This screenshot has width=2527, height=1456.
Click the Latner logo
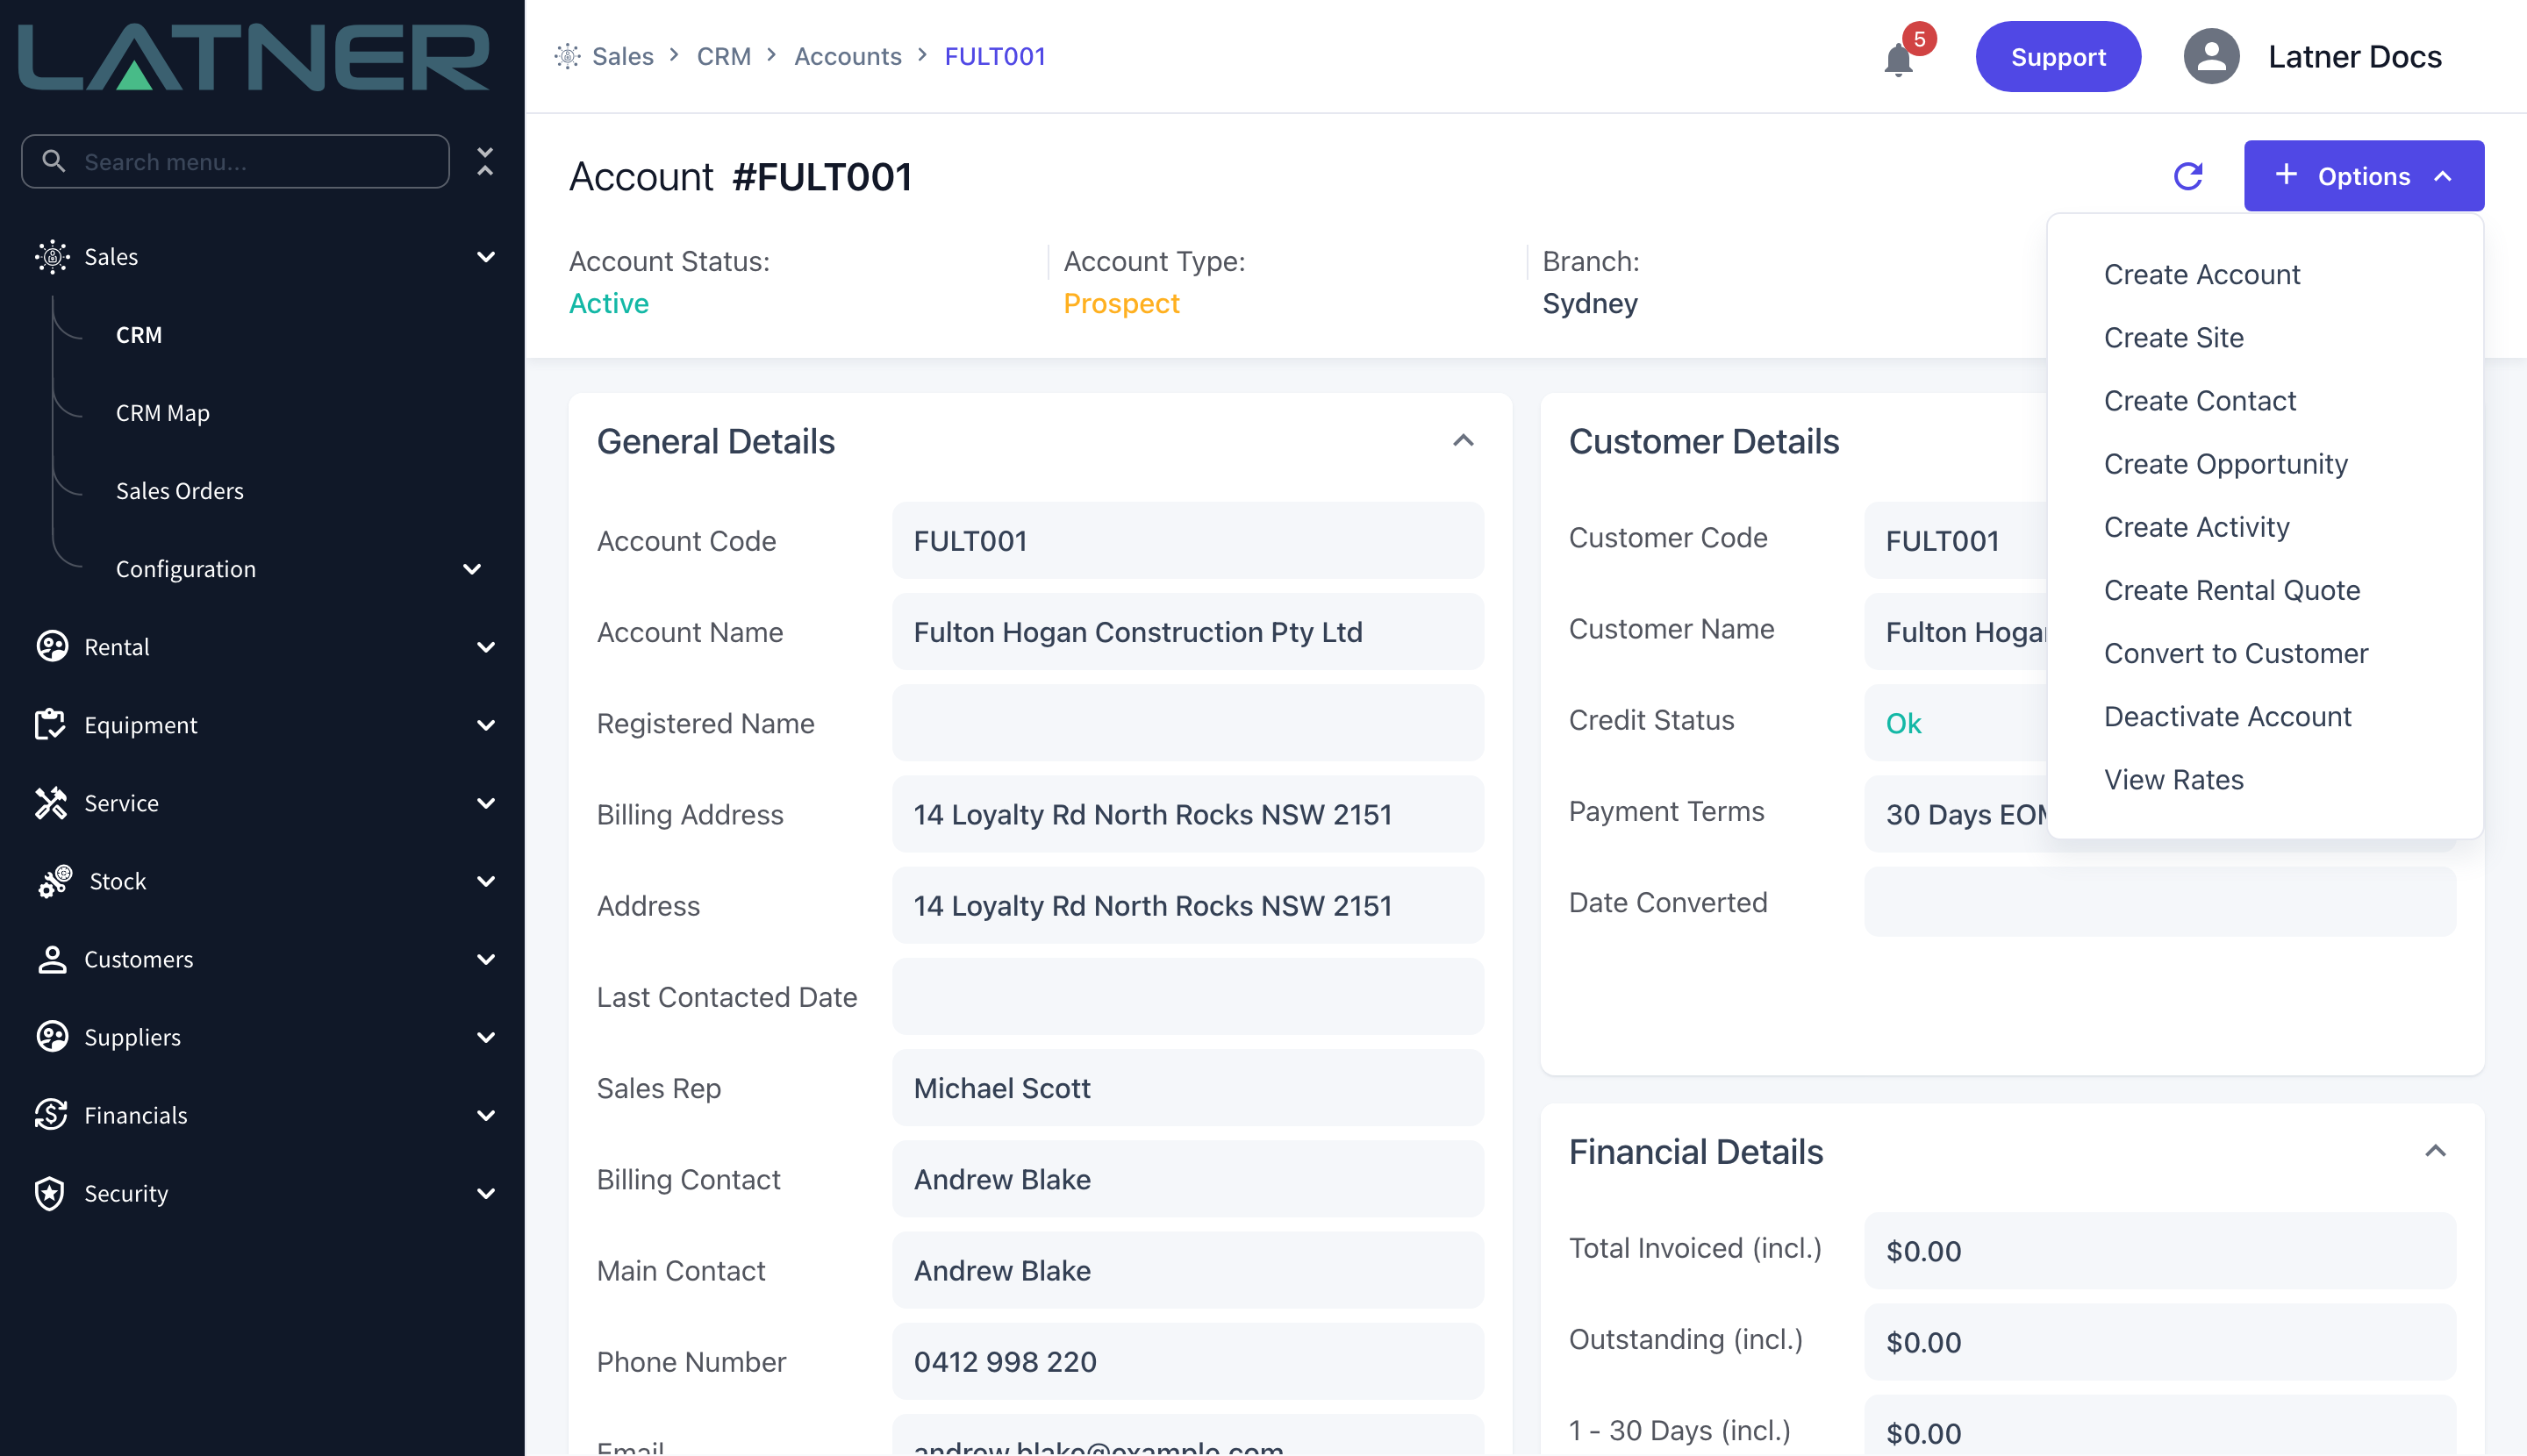(254, 57)
